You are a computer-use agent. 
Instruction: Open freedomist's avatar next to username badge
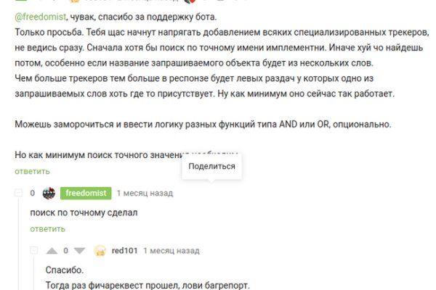(x=49, y=194)
